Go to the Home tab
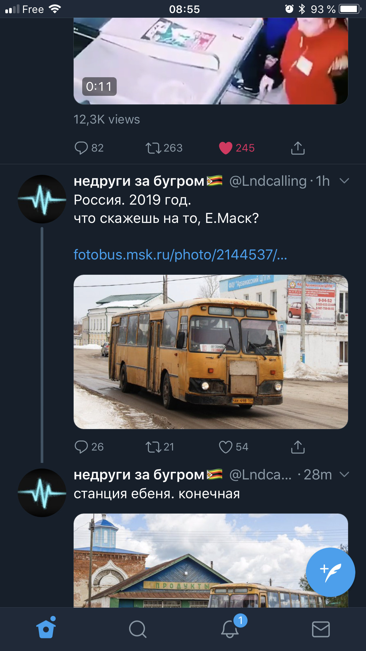Viewport: 366px width, 651px height. tap(46, 629)
